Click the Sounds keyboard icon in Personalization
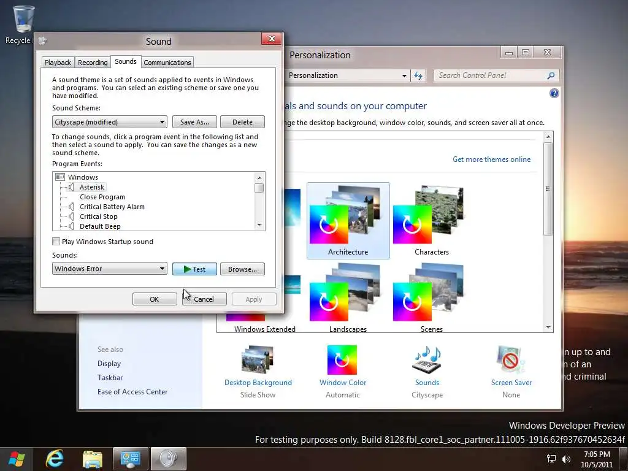 click(427, 360)
